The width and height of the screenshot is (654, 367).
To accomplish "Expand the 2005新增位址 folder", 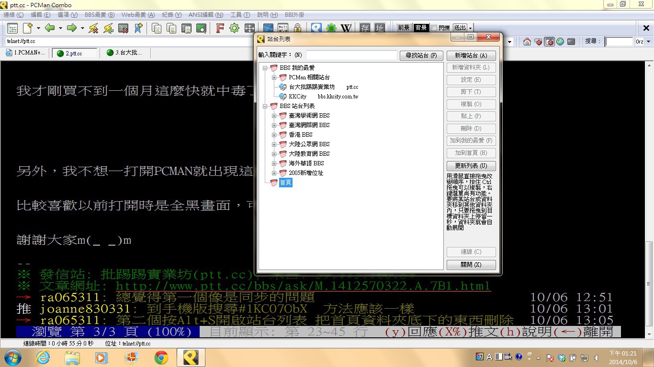I will pos(274,173).
